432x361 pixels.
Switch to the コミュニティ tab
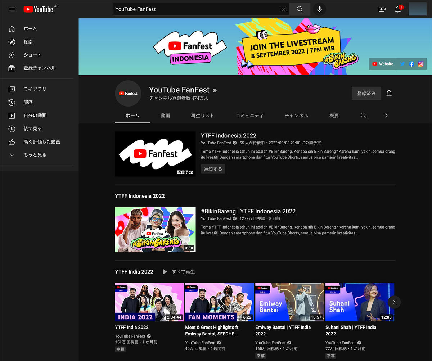pyautogui.click(x=249, y=116)
